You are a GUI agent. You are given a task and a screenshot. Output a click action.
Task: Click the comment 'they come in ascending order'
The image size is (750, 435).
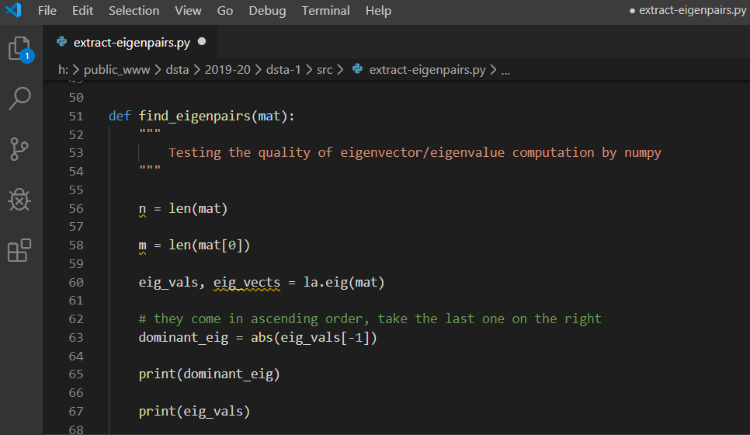(x=258, y=318)
